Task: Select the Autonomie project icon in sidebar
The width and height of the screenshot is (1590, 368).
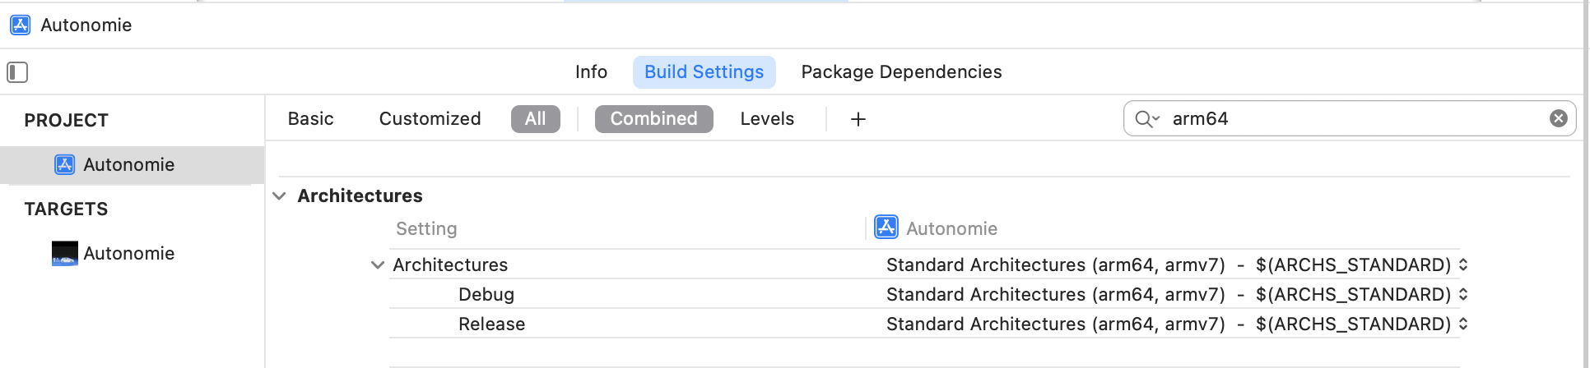Action: pyautogui.click(x=65, y=164)
